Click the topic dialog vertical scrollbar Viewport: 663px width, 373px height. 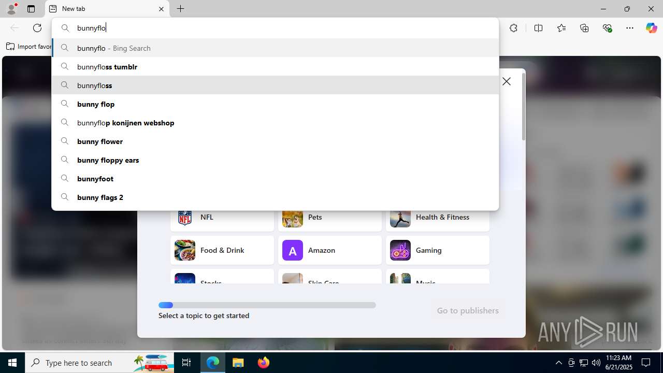(523, 106)
